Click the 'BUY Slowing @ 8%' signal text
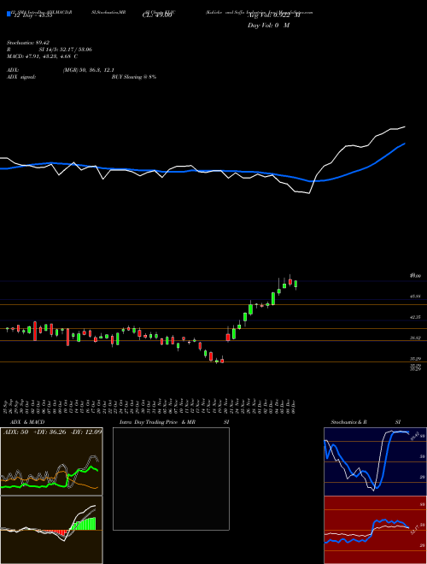The width and height of the screenshot is (427, 564). (x=134, y=77)
